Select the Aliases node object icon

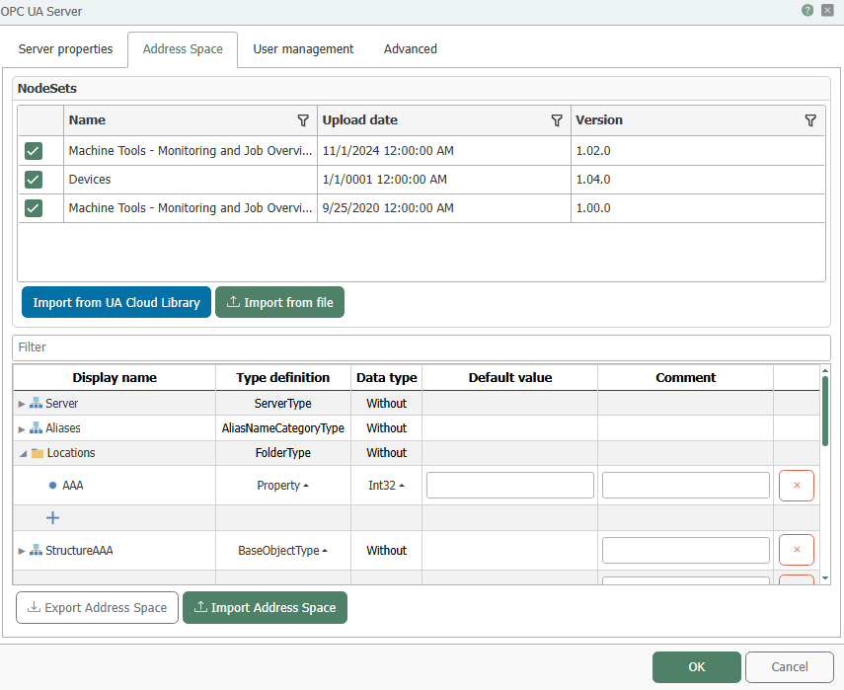(36, 427)
